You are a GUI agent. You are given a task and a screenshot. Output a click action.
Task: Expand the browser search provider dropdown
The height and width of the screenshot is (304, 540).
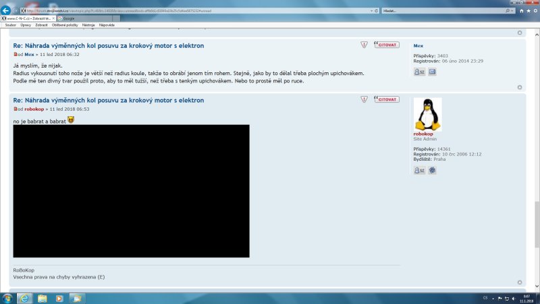(512, 11)
